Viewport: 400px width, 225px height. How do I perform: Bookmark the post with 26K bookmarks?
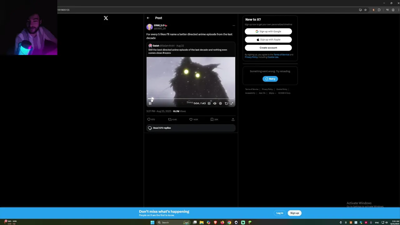[x=212, y=119]
